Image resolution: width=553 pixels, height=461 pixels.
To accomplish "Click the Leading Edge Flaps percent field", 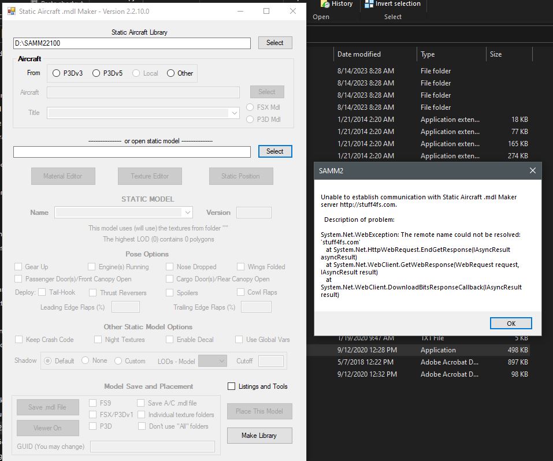I will click(x=125, y=307).
